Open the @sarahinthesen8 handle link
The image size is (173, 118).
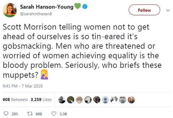(x=36, y=14)
